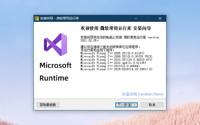Click the Visual C++ 2008 SP1 line
200x125 pixels.
[x=116, y=56]
